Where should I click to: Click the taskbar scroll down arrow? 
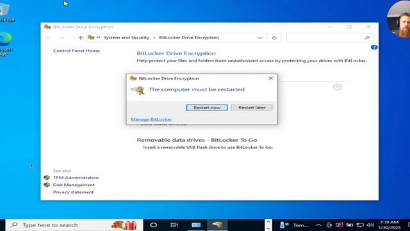click(268, 228)
